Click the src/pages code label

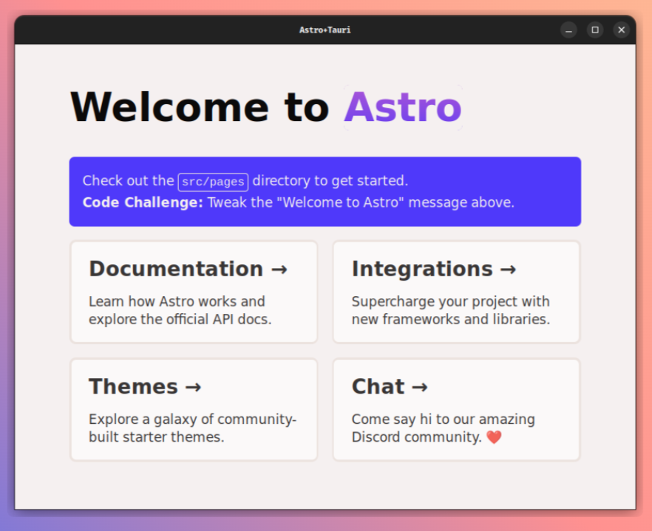(x=214, y=182)
